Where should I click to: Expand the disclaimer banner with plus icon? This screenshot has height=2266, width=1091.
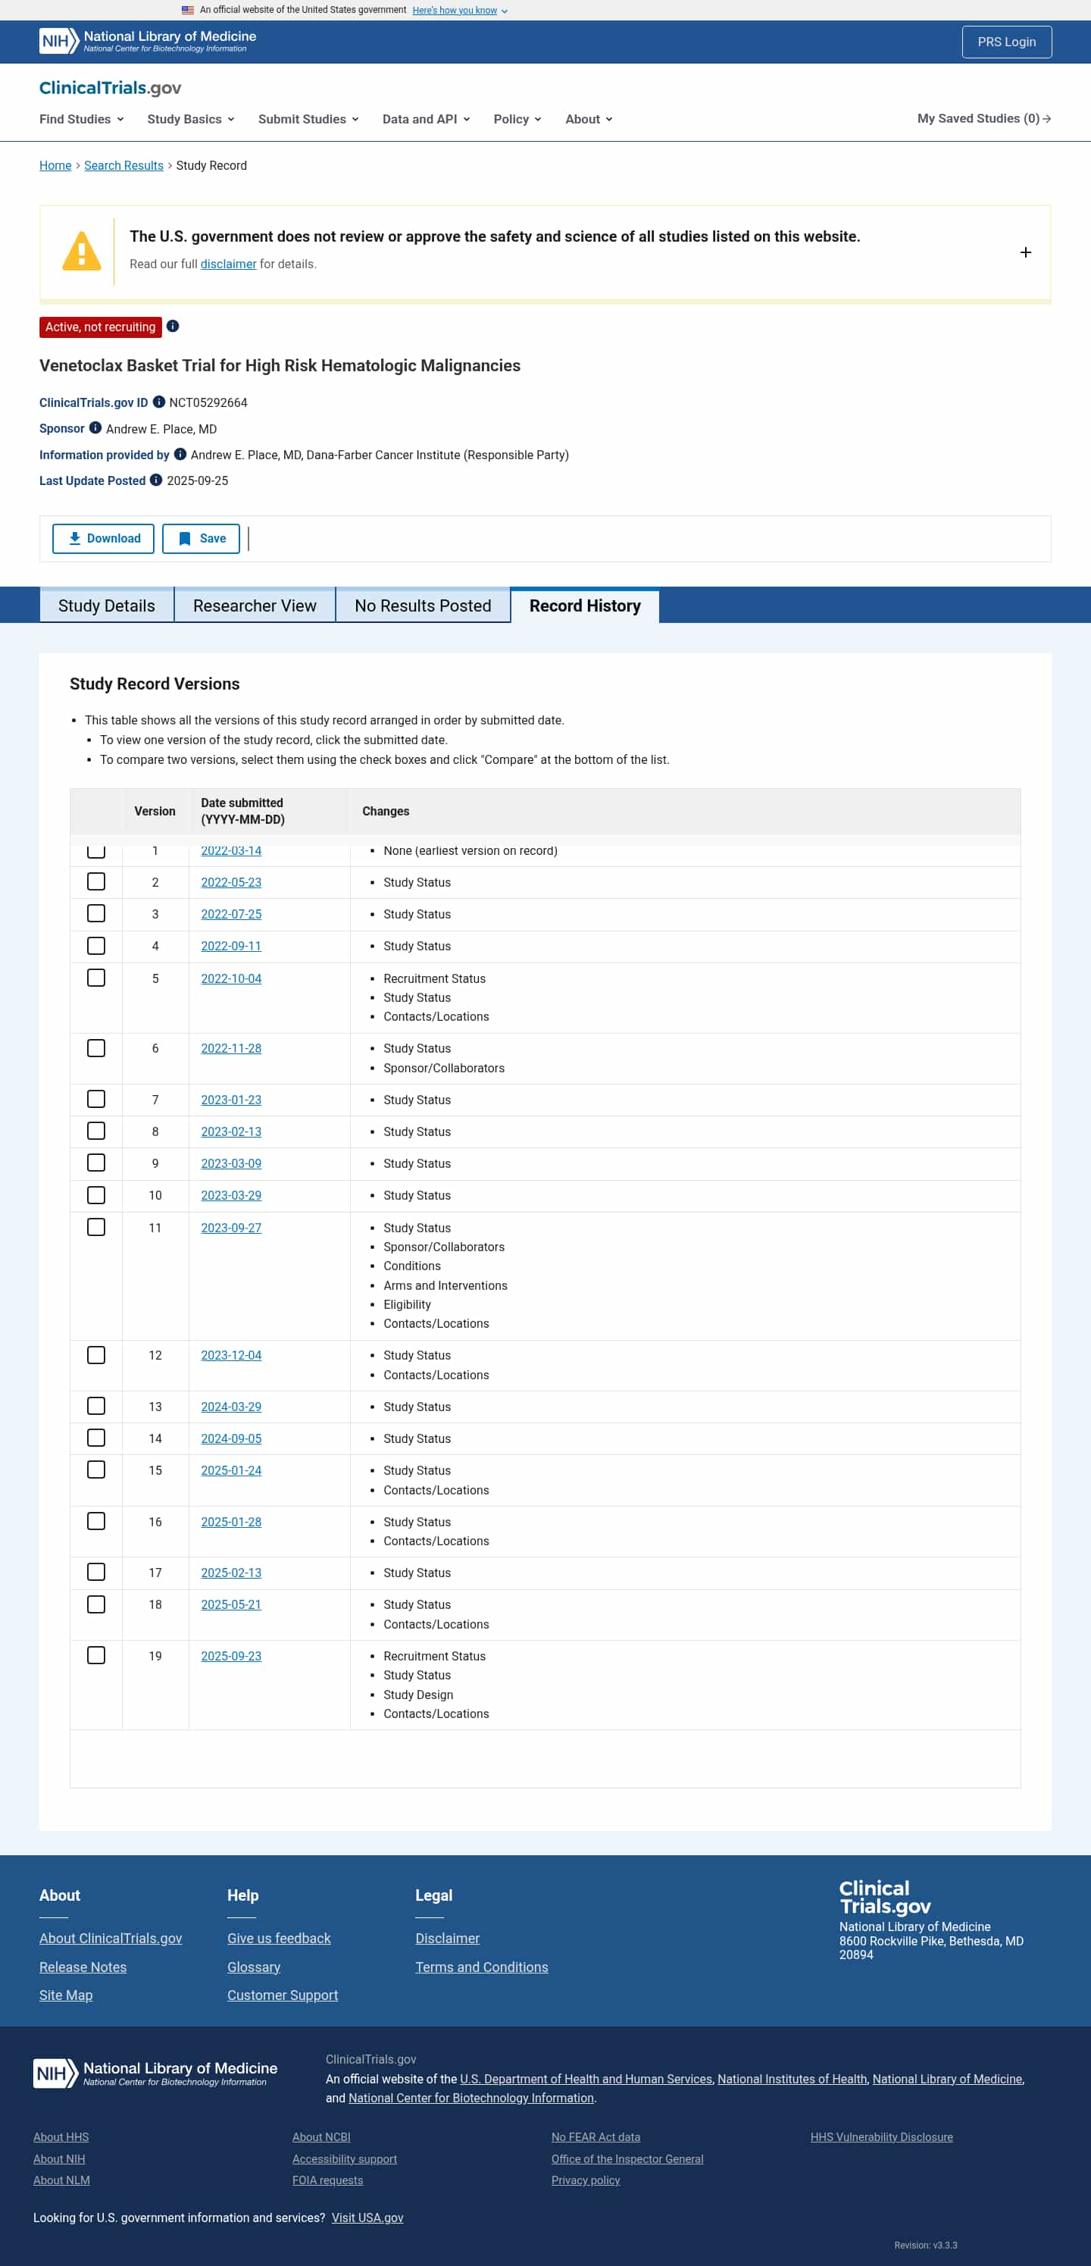[x=1025, y=252]
